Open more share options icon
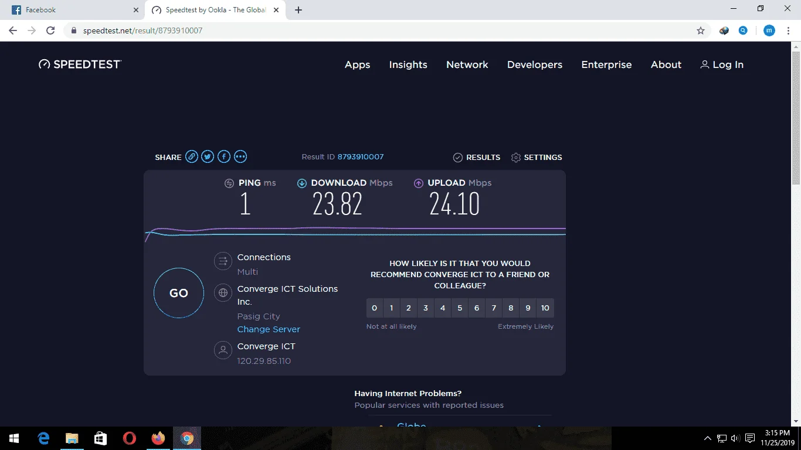Viewport: 801px width, 450px height. 240,156
